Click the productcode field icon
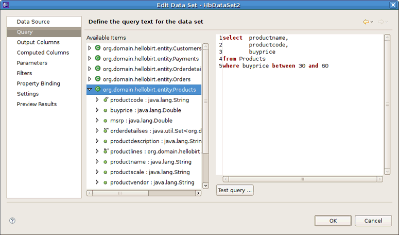This screenshot has width=399, height=235. click(105, 100)
